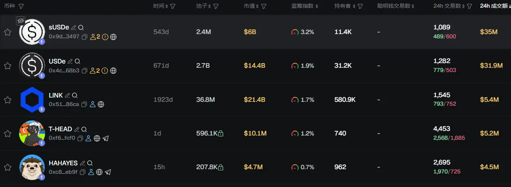Star the USDe token as favorite
The height and width of the screenshot is (187, 511).
coord(7,66)
